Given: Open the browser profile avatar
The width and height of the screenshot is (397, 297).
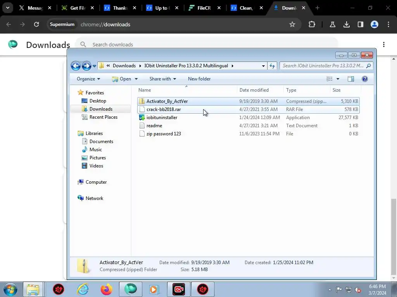Looking at the screenshot, I should [374, 24].
